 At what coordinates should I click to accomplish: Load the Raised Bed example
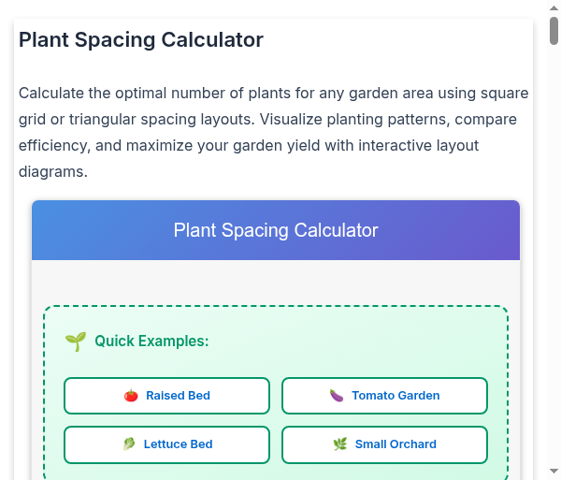(166, 396)
